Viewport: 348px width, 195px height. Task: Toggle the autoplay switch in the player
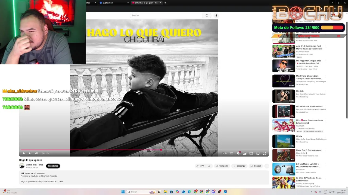[225, 153]
